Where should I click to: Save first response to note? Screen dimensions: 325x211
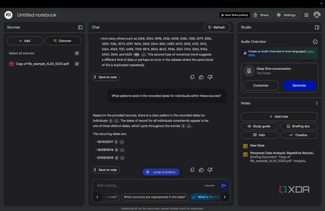[x=106, y=77]
